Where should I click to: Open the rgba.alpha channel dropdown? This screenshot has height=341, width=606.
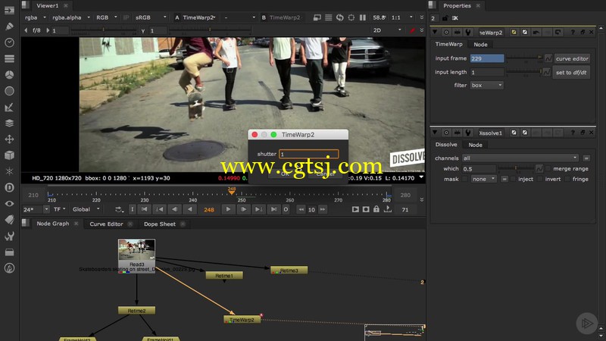(71, 17)
